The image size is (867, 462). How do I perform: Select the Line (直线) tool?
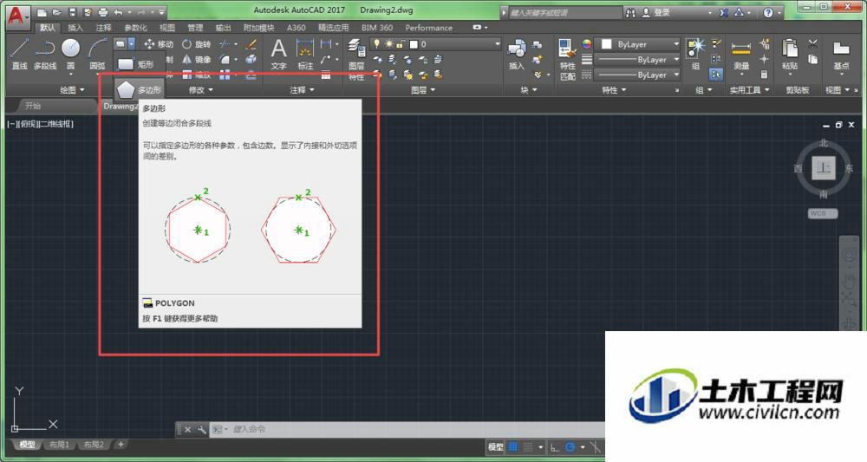[19, 54]
